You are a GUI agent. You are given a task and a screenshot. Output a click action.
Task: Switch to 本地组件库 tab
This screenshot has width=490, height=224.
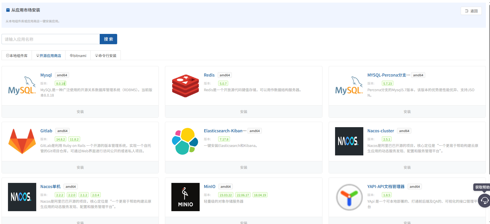point(17,55)
